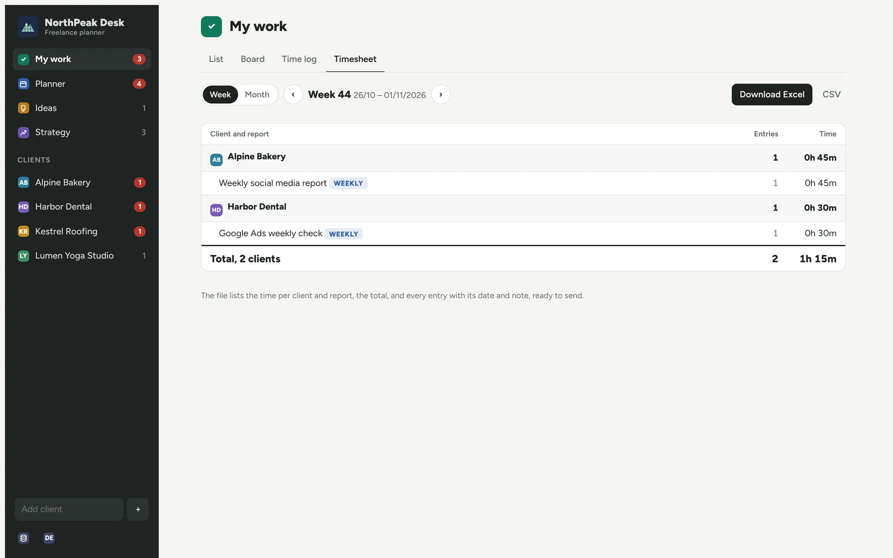Go to next week with right chevron
Image resolution: width=893 pixels, height=558 pixels.
pyautogui.click(x=441, y=95)
